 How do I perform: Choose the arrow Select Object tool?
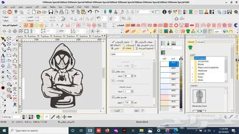pos(3,39)
